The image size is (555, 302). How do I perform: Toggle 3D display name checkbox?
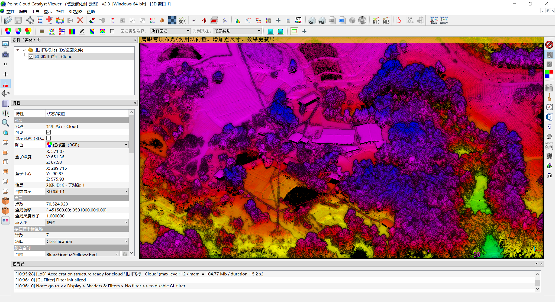[x=49, y=138]
